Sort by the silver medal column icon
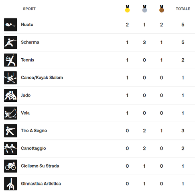 coord(144,9)
